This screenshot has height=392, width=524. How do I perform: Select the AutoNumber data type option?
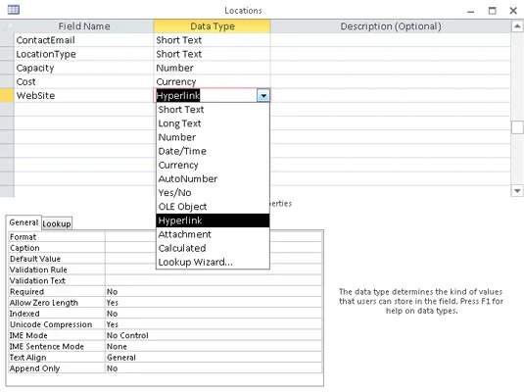tap(213, 179)
